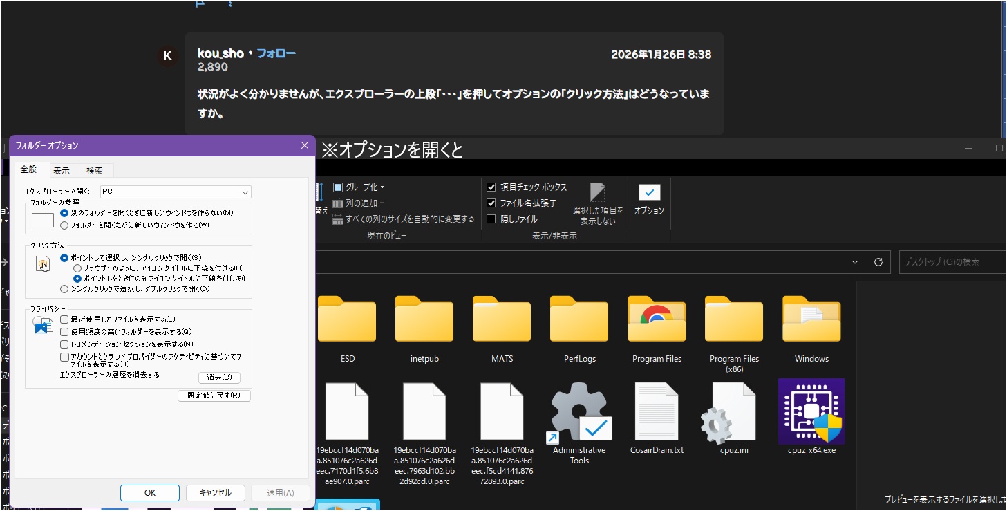Enable the 隠しファイル checkbox
The height and width of the screenshot is (511, 1007).
click(x=491, y=219)
